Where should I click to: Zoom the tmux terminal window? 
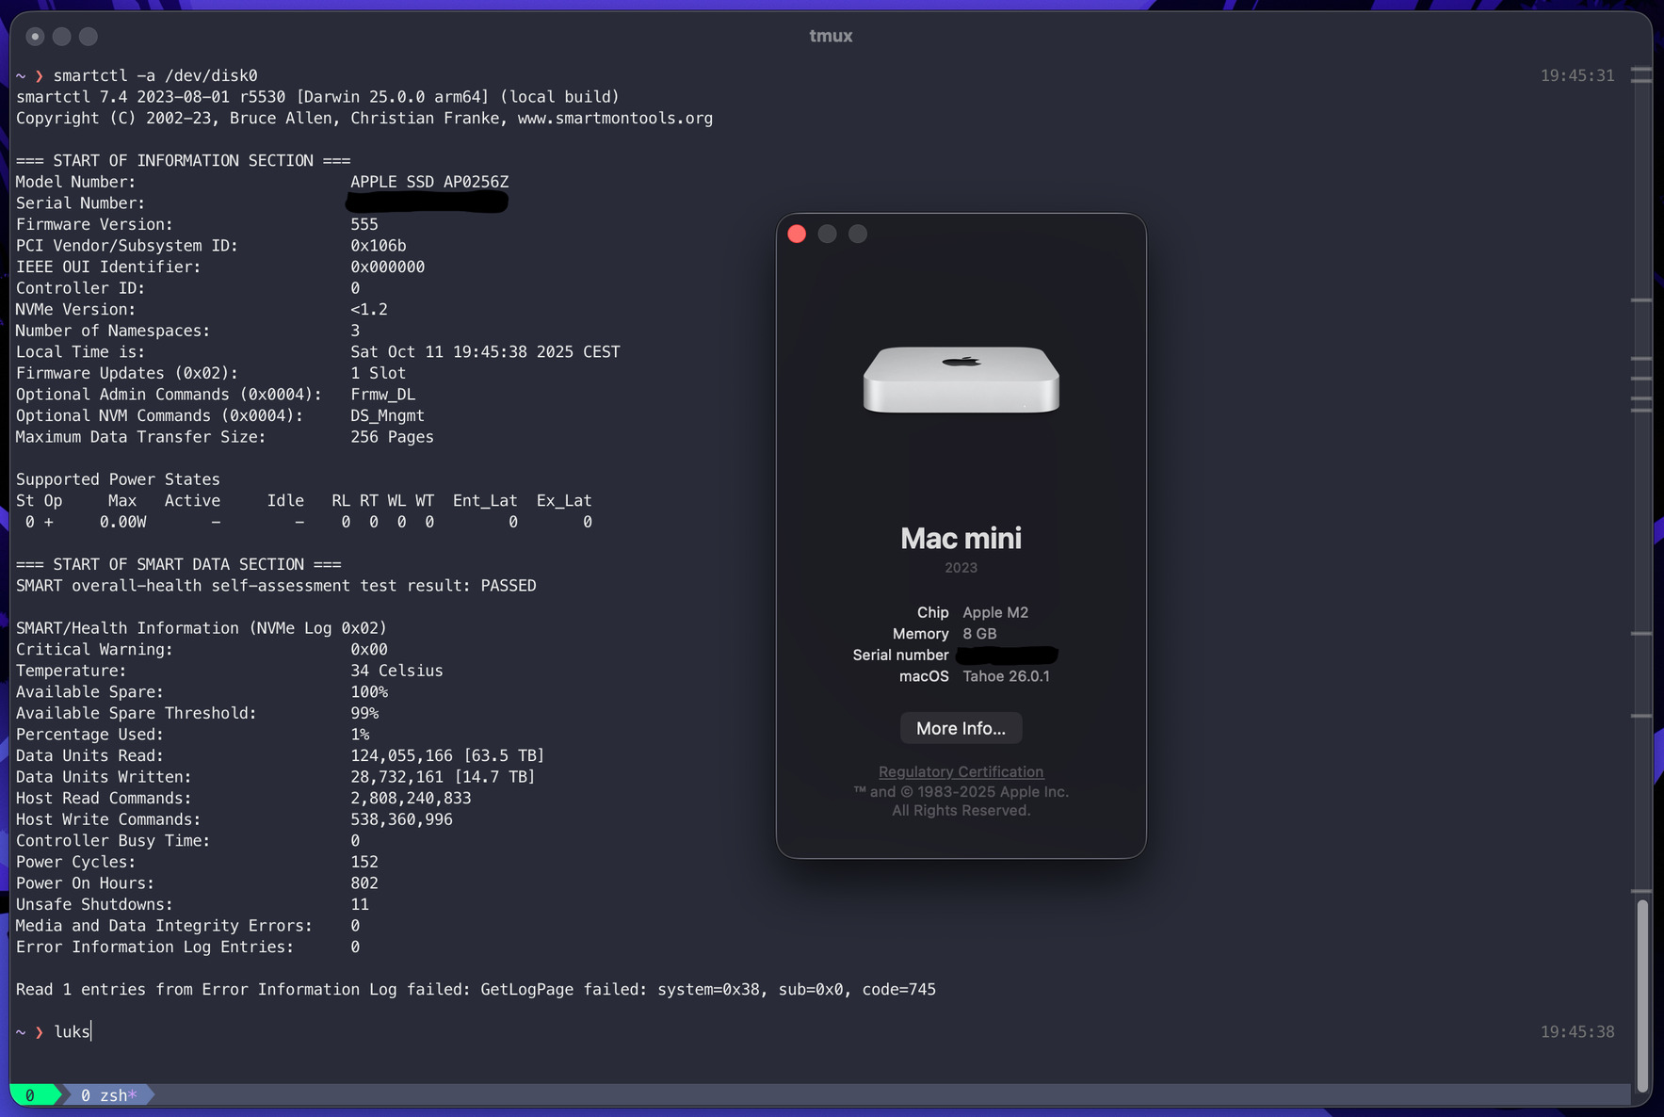click(88, 37)
